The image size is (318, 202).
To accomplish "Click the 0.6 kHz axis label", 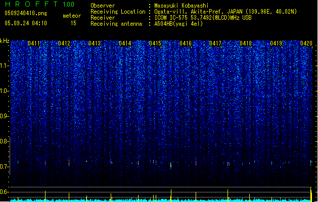I will [x=4, y=192].
